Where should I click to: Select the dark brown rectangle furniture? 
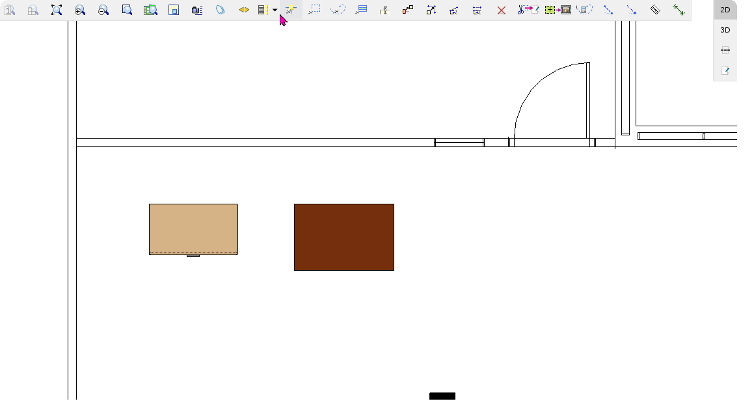pyautogui.click(x=343, y=237)
